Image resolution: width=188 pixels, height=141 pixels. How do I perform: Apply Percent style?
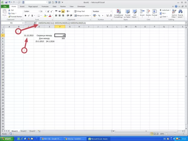tap(99, 15)
